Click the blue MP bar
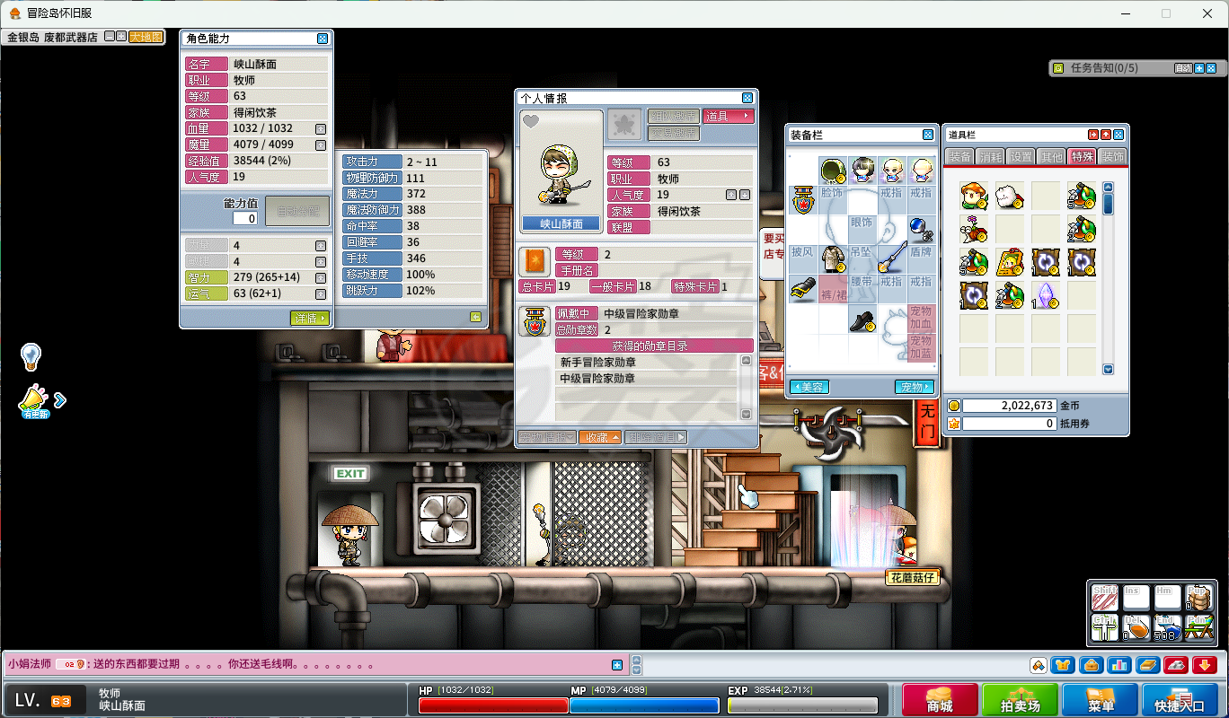1229x718 pixels. point(645,705)
